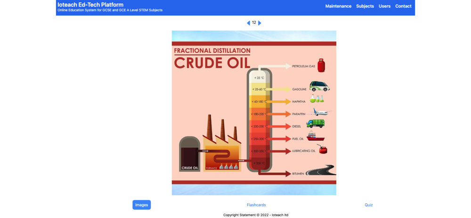Click the road icon beside Bitumen

coord(321,170)
